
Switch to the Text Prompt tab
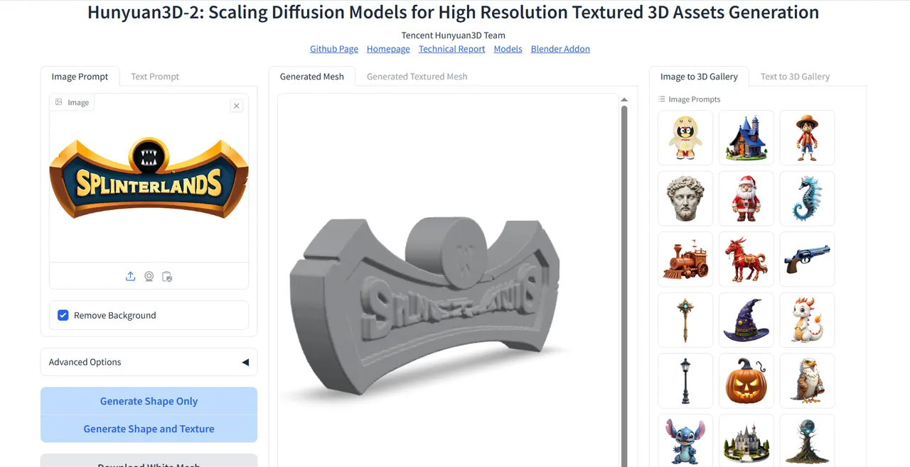155,77
